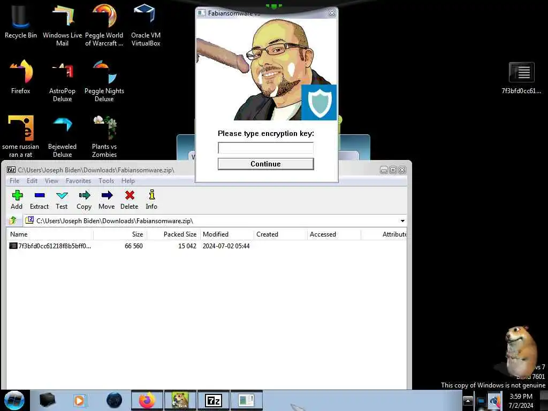Maximize the 7-Zip window
The width and height of the screenshot is (548, 411).
pyautogui.click(x=393, y=170)
